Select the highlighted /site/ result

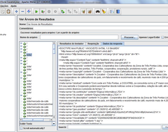(29, 55)
